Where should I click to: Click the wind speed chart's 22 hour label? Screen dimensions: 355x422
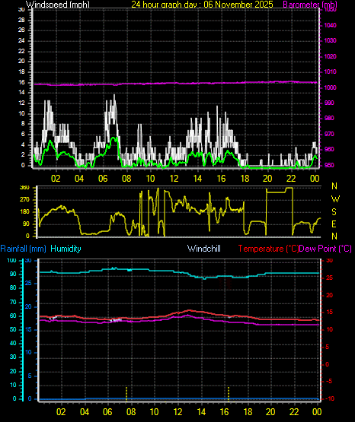click(291, 179)
